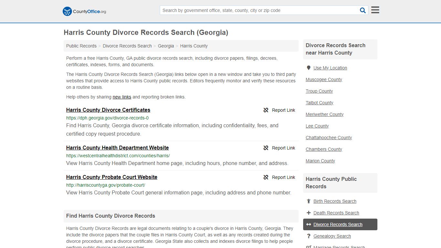The width and height of the screenshot is (441, 248).
Task: Open the dph.georgia.gov divorce-records URL
Action: 108,118
